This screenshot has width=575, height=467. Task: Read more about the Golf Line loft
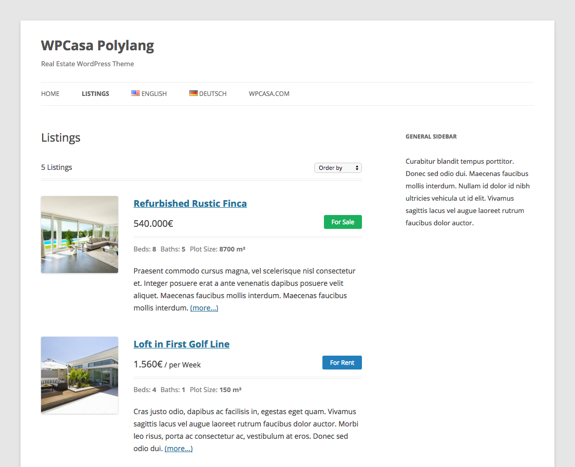click(179, 449)
